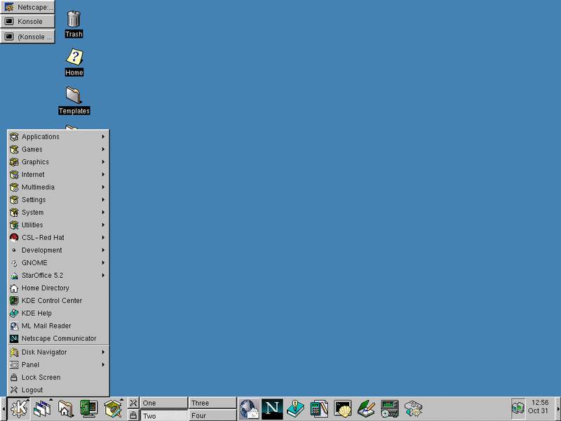Expand the Games submenu
The height and width of the screenshot is (421, 561).
point(58,149)
